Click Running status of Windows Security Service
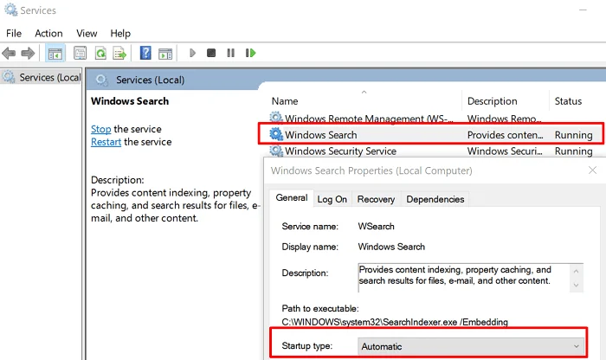The height and width of the screenshot is (360, 606). click(x=573, y=151)
